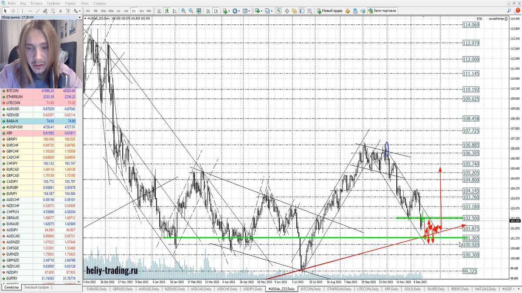Open the arrows objects dropdown
This screenshot has height=293, width=522.
click(77, 10)
